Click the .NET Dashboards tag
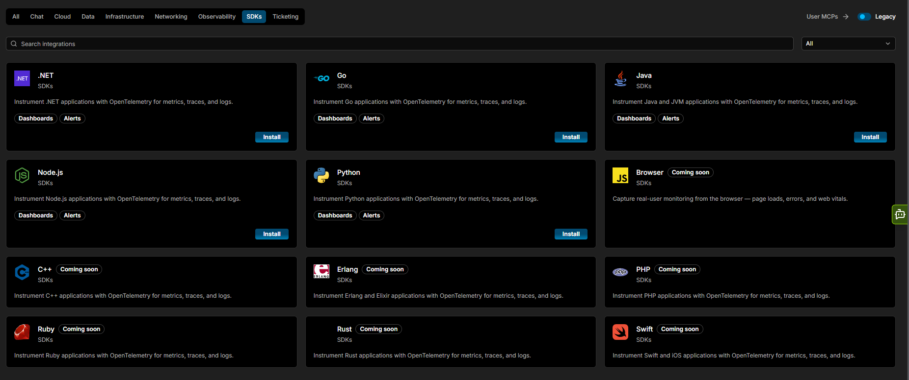The height and width of the screenshot is (380, 909). pyautogui.click(x=36, y=119)
